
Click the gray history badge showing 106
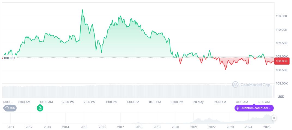coord(10,108)
